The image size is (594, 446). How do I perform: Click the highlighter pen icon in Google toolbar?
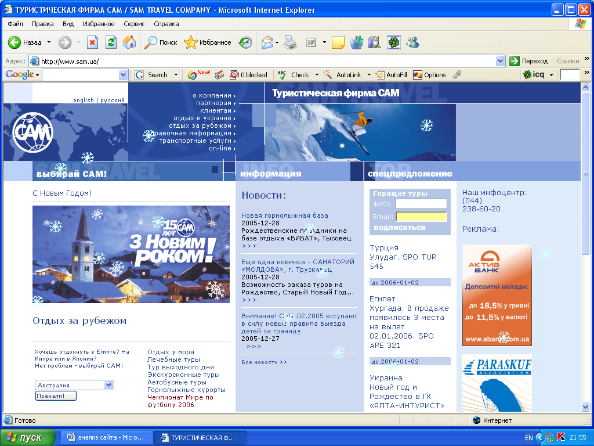click(x=457, y=75)
